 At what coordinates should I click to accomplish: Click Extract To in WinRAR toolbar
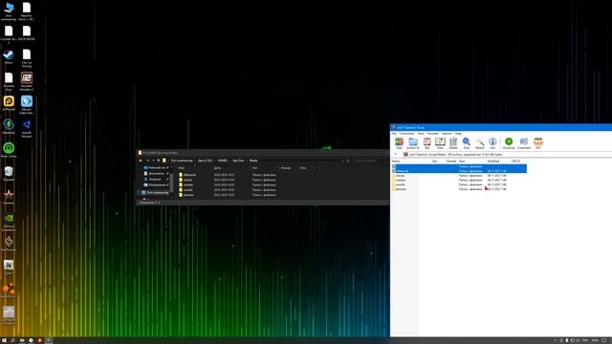tap(413, 143)
